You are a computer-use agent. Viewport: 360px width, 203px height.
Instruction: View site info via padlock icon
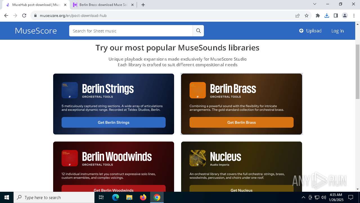click(35, 16)
